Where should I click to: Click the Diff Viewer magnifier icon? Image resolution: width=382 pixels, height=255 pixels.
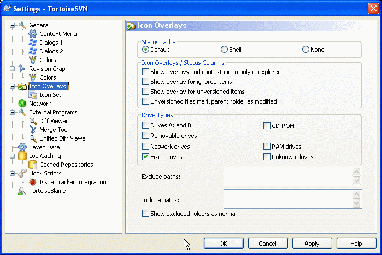(x=33, y=121)
